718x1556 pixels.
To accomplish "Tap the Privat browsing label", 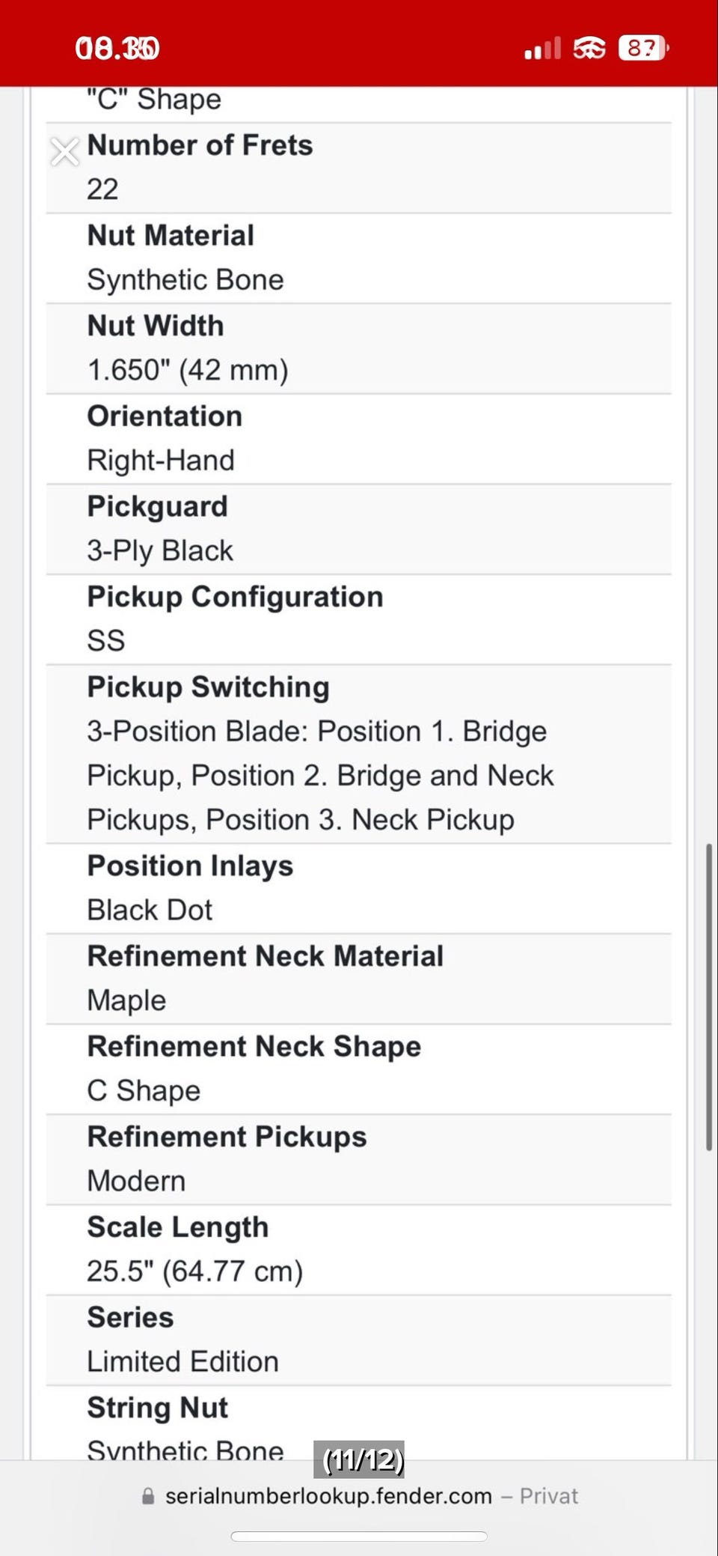I will point(549,1496).
